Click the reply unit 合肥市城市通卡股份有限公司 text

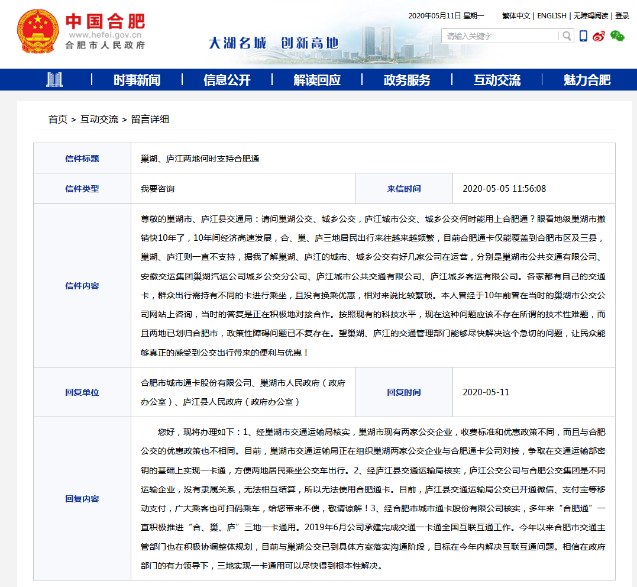[x=196, y=383]
